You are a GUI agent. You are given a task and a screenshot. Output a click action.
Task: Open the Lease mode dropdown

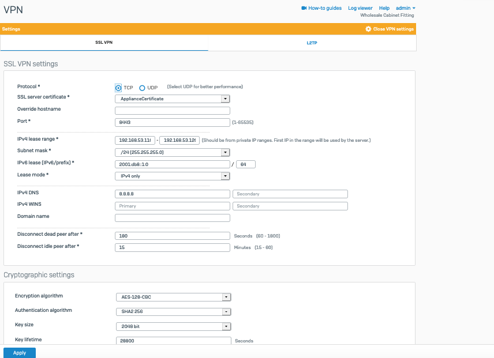(173, 176)
